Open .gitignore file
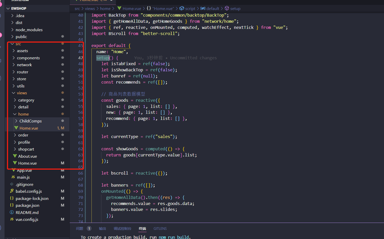The height and width of the screenshot is (239, 384). pyautogui.click(x=24, y=185)
